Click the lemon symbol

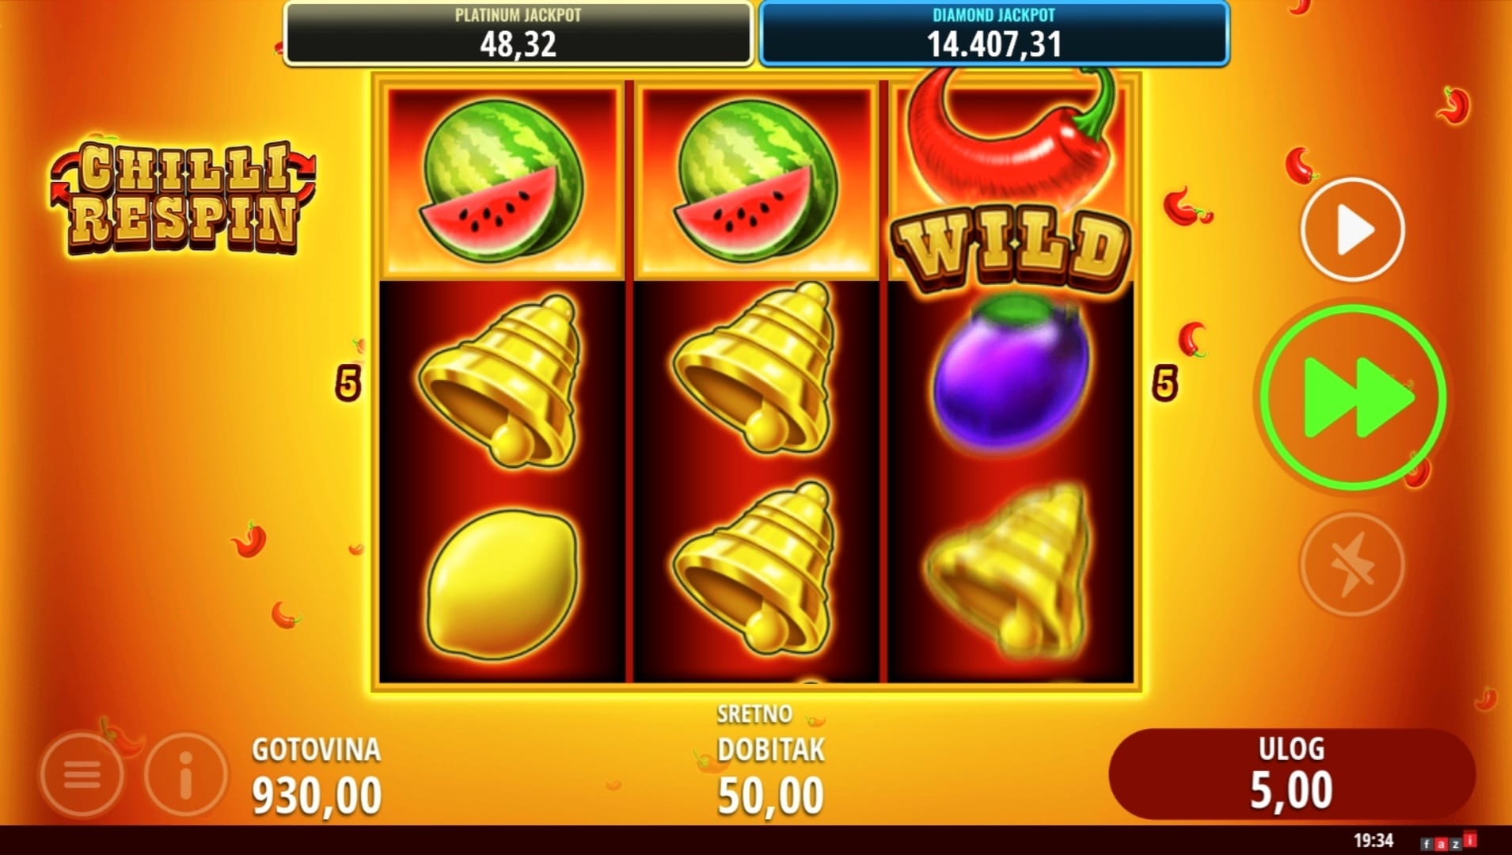click(502, 584)
